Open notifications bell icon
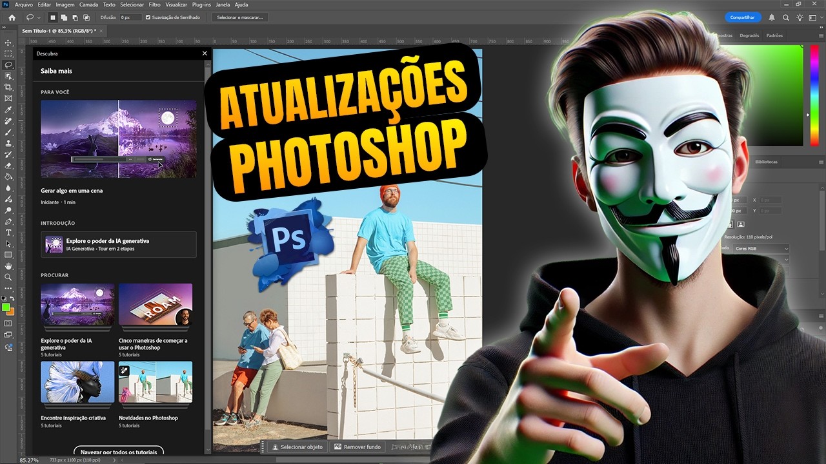826x464 pixels. pyautogui.click(x=771, y=17)
